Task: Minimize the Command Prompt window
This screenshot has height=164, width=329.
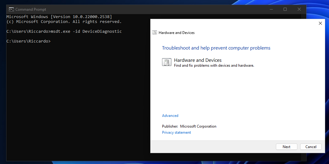Action: pyautogui.click(x=271, y=9)
